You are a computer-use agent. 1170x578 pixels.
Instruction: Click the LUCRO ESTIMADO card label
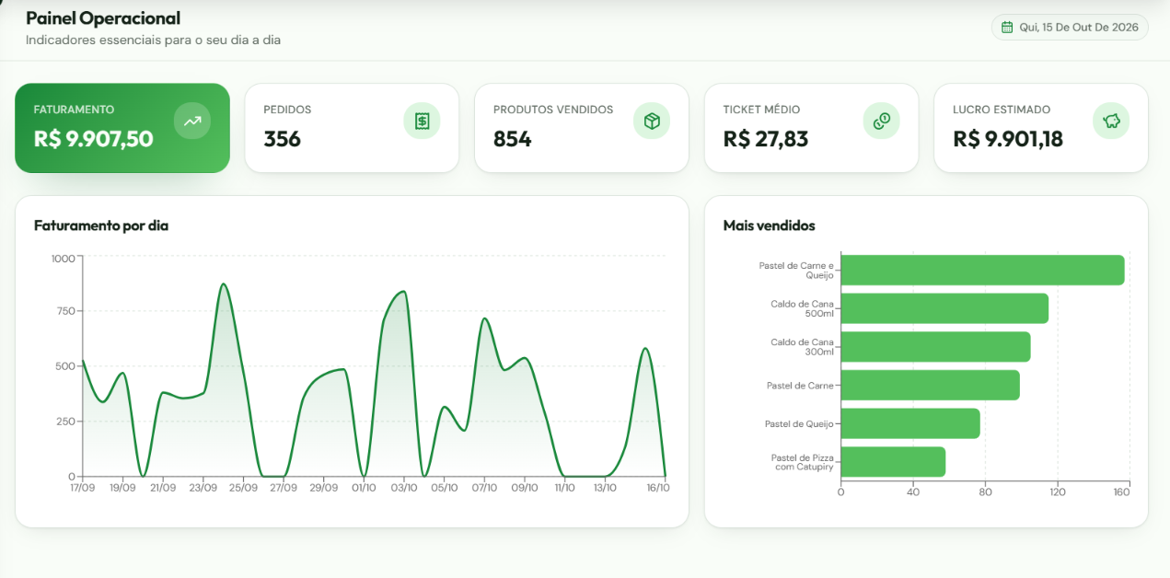click(1002, 110)
